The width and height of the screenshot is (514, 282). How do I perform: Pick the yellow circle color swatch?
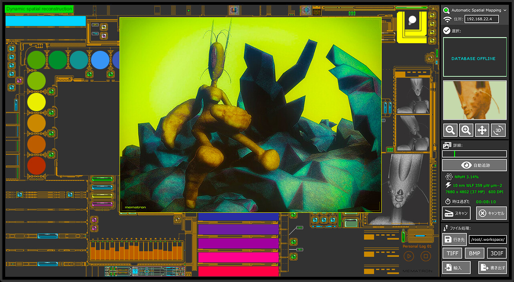coord(36,102)
